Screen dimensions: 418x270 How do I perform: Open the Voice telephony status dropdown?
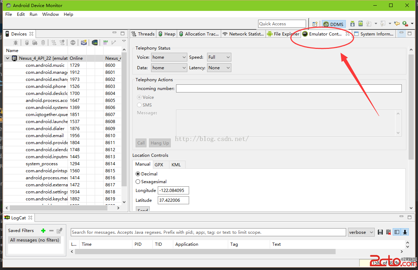click(169, 57)
